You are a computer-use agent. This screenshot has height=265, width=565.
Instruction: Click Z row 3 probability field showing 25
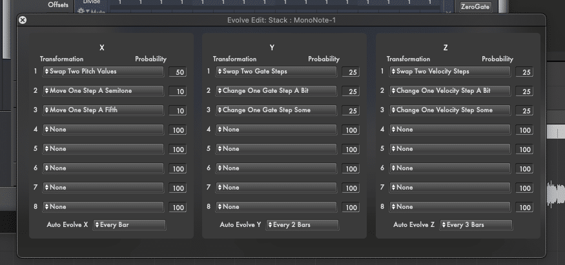point(524,111)
